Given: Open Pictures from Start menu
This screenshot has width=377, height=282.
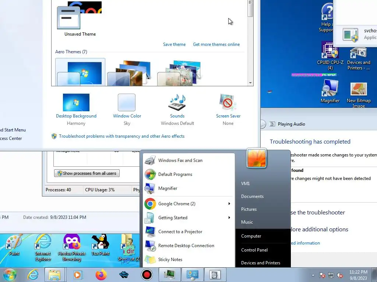Looking at the screenshot, I should (x=249, y=209).
